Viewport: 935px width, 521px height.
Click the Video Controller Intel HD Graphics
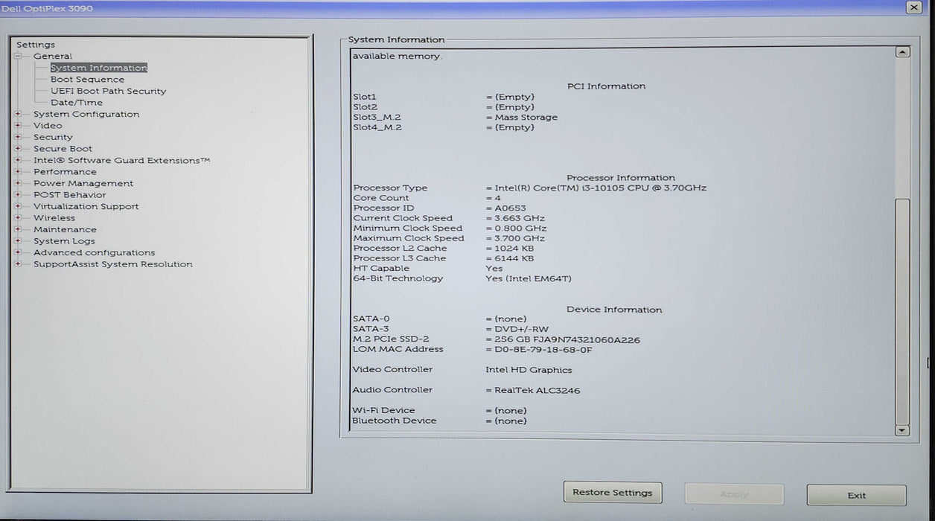click(x=529, y=371)
